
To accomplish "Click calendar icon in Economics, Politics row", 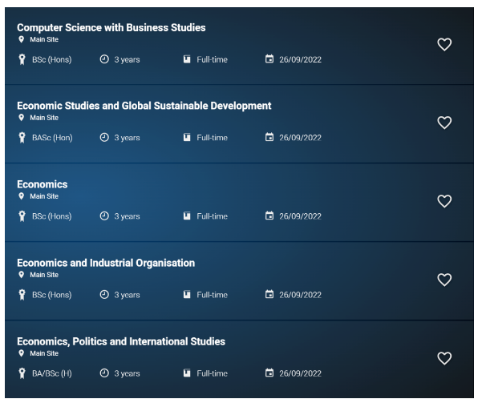I will click(x=269, y=373).
